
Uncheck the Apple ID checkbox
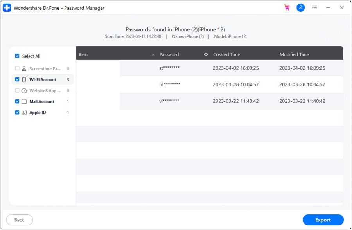17,112
